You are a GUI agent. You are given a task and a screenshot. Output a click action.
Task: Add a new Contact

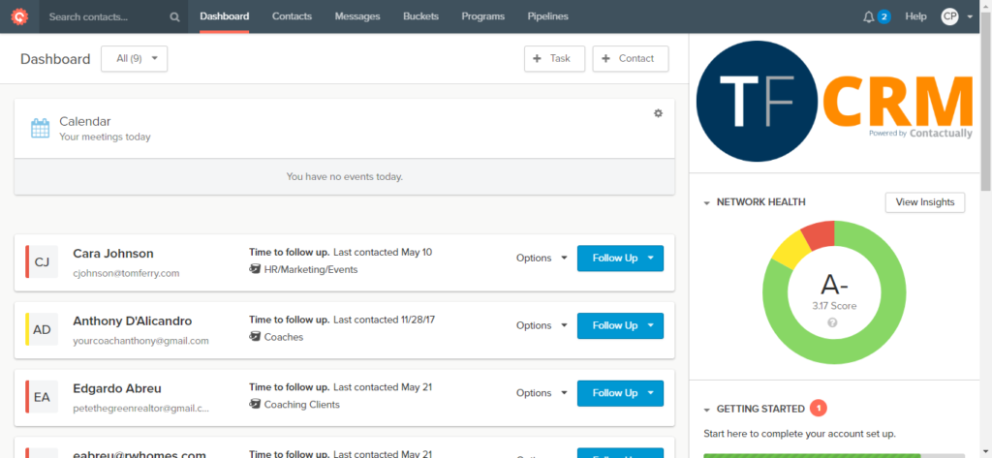[630, 58]
